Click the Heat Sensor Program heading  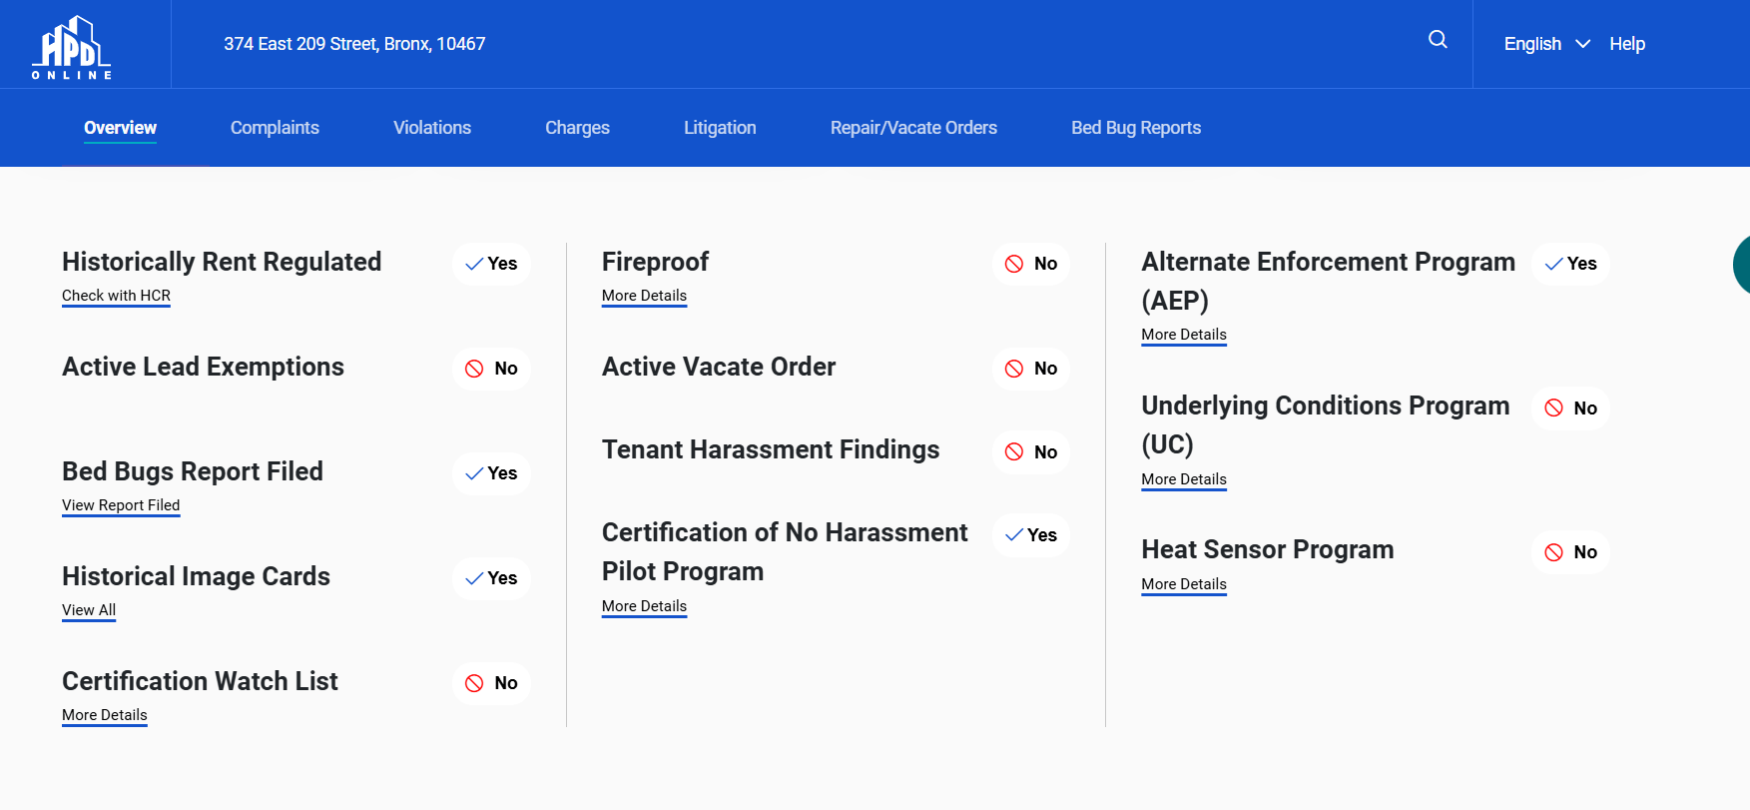(x=1267, y=549)
